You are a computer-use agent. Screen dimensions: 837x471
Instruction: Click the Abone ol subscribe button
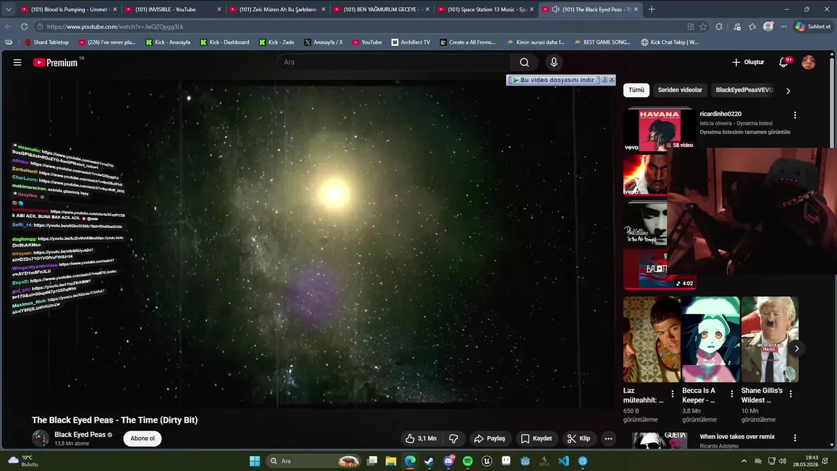click(x=143, y=438)
